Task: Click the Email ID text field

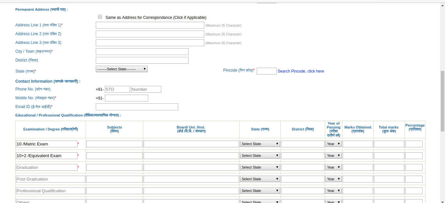Action: click(x=137, y=107)
